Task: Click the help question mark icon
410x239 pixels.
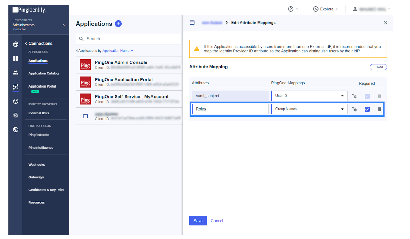Action: 291,9
